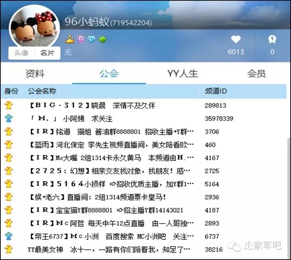This screenshot has width=291, height=260.
Task: Click the role icon for channel 4167
Action: coord(8,158)
